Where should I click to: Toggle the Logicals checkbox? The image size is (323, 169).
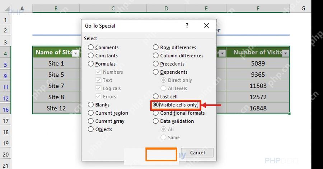click(108, 88)
